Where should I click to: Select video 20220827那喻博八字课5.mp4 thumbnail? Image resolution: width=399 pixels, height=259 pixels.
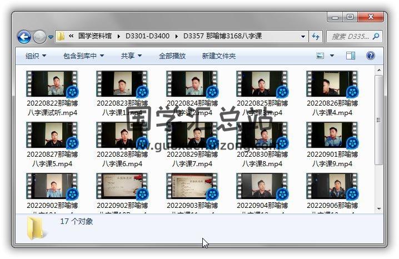(x=52, y=135)
